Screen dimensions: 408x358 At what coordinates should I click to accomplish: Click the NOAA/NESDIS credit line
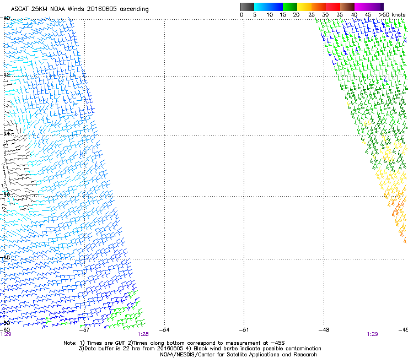point(238,355)
